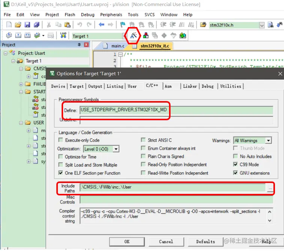Click the Unindent selection icon
Image resolution: width=284 pixels, height=251 pixels.
click(x=172, y=24)
